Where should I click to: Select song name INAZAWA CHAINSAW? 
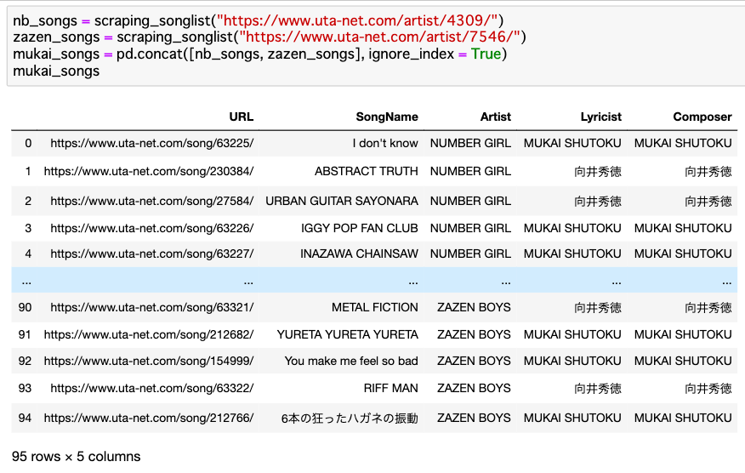(359, 254)
